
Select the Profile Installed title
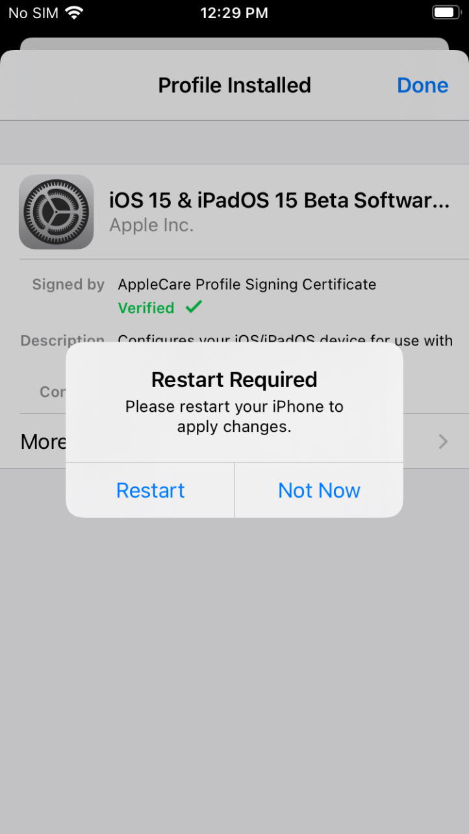[x=234, y=85]
